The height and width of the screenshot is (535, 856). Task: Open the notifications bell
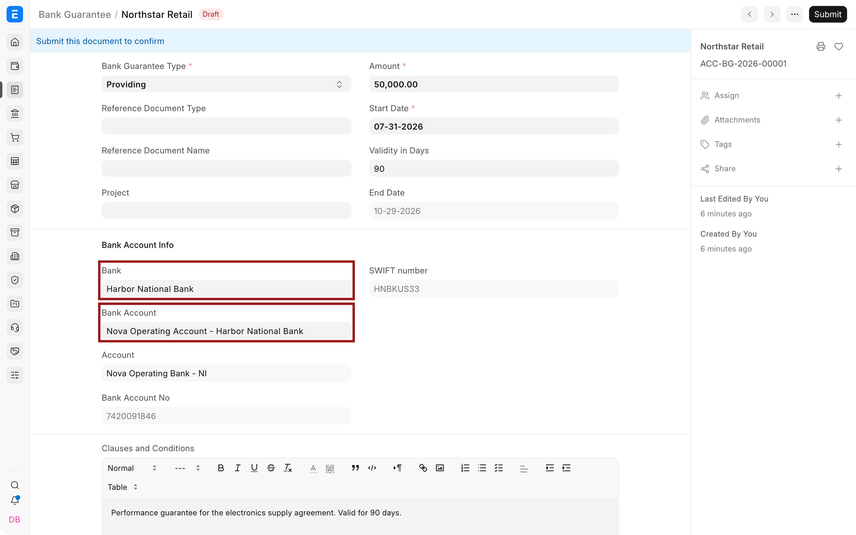tap(15, 500)
